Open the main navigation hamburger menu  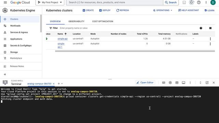(x=5, y=2)
